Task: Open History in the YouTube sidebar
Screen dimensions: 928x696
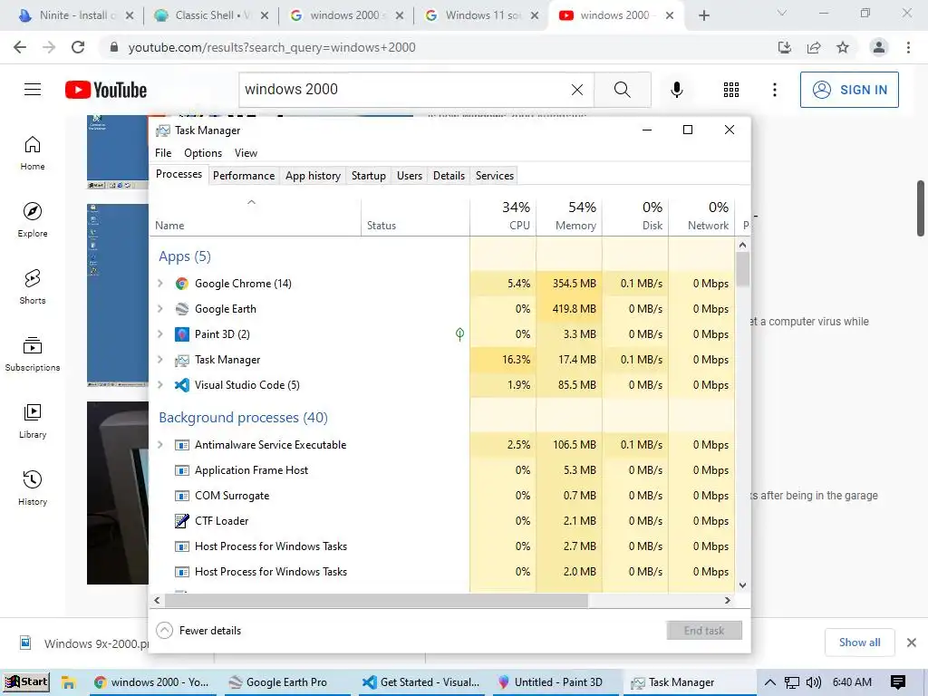Action: (33, 487)
